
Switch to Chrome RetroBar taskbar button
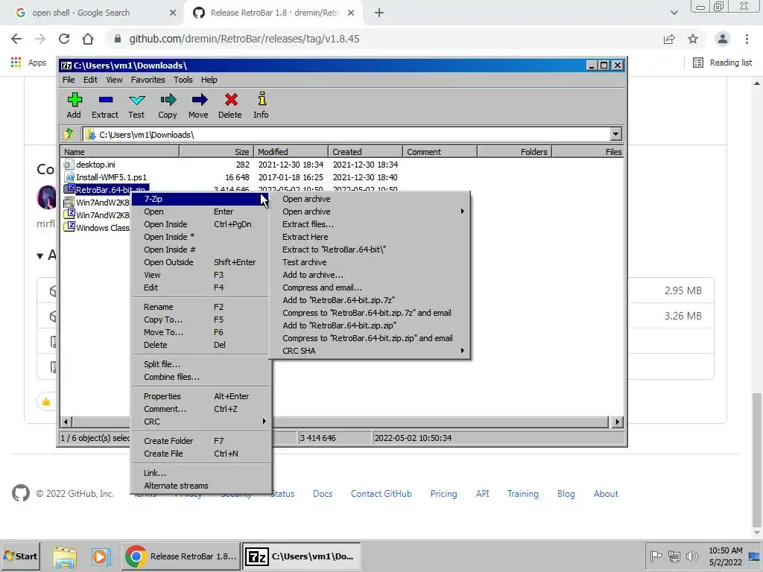coord(180,556)
